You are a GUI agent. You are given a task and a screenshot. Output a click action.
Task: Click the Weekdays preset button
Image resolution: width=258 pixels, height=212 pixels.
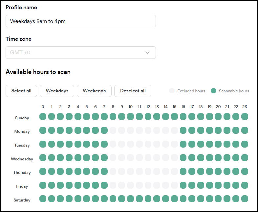click(57, 91)
